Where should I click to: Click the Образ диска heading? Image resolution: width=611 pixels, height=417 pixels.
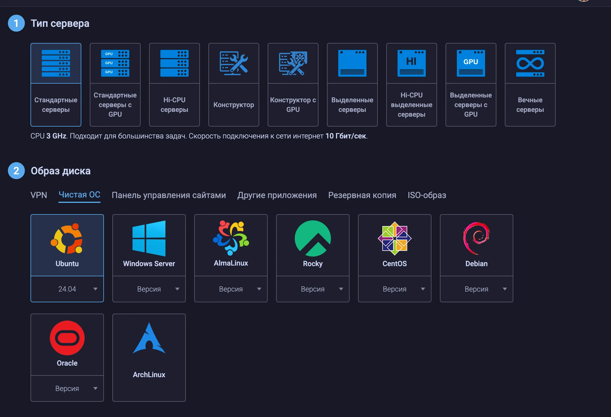[61, 171]
